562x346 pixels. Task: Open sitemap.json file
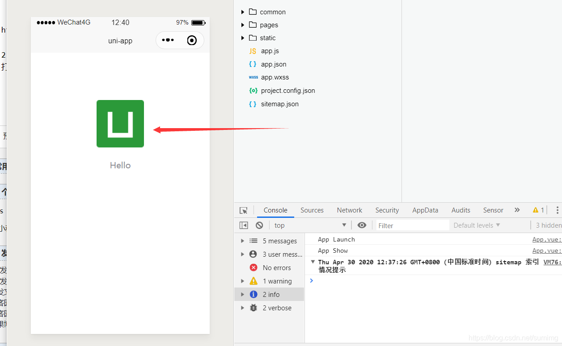(280, 104)
